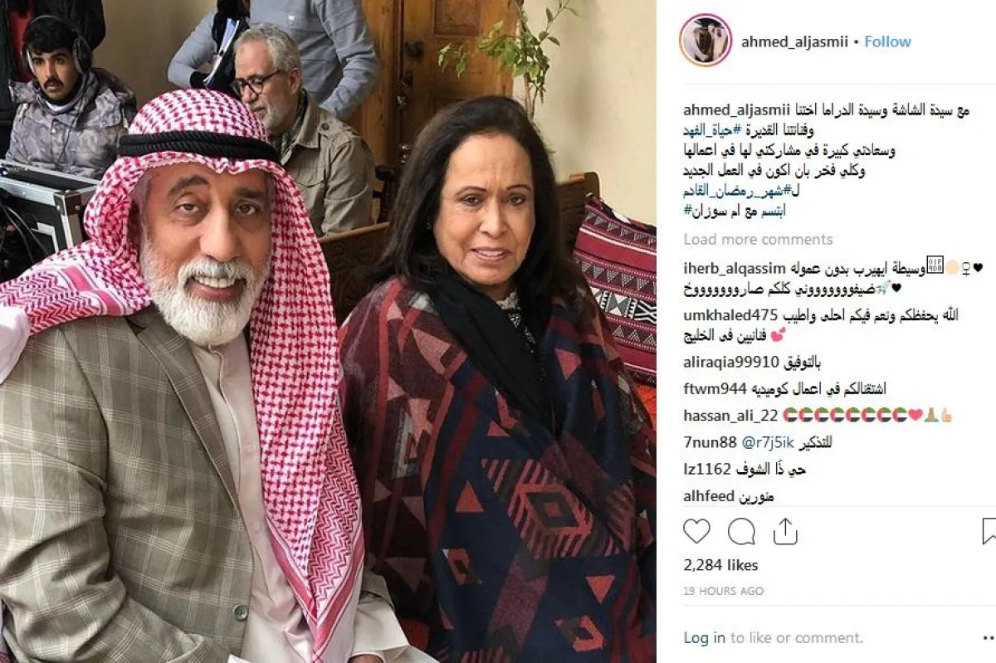Screen dimensions: 996x663
Task: Like the post with the heart icon
Action: click(x=697, y=531)
